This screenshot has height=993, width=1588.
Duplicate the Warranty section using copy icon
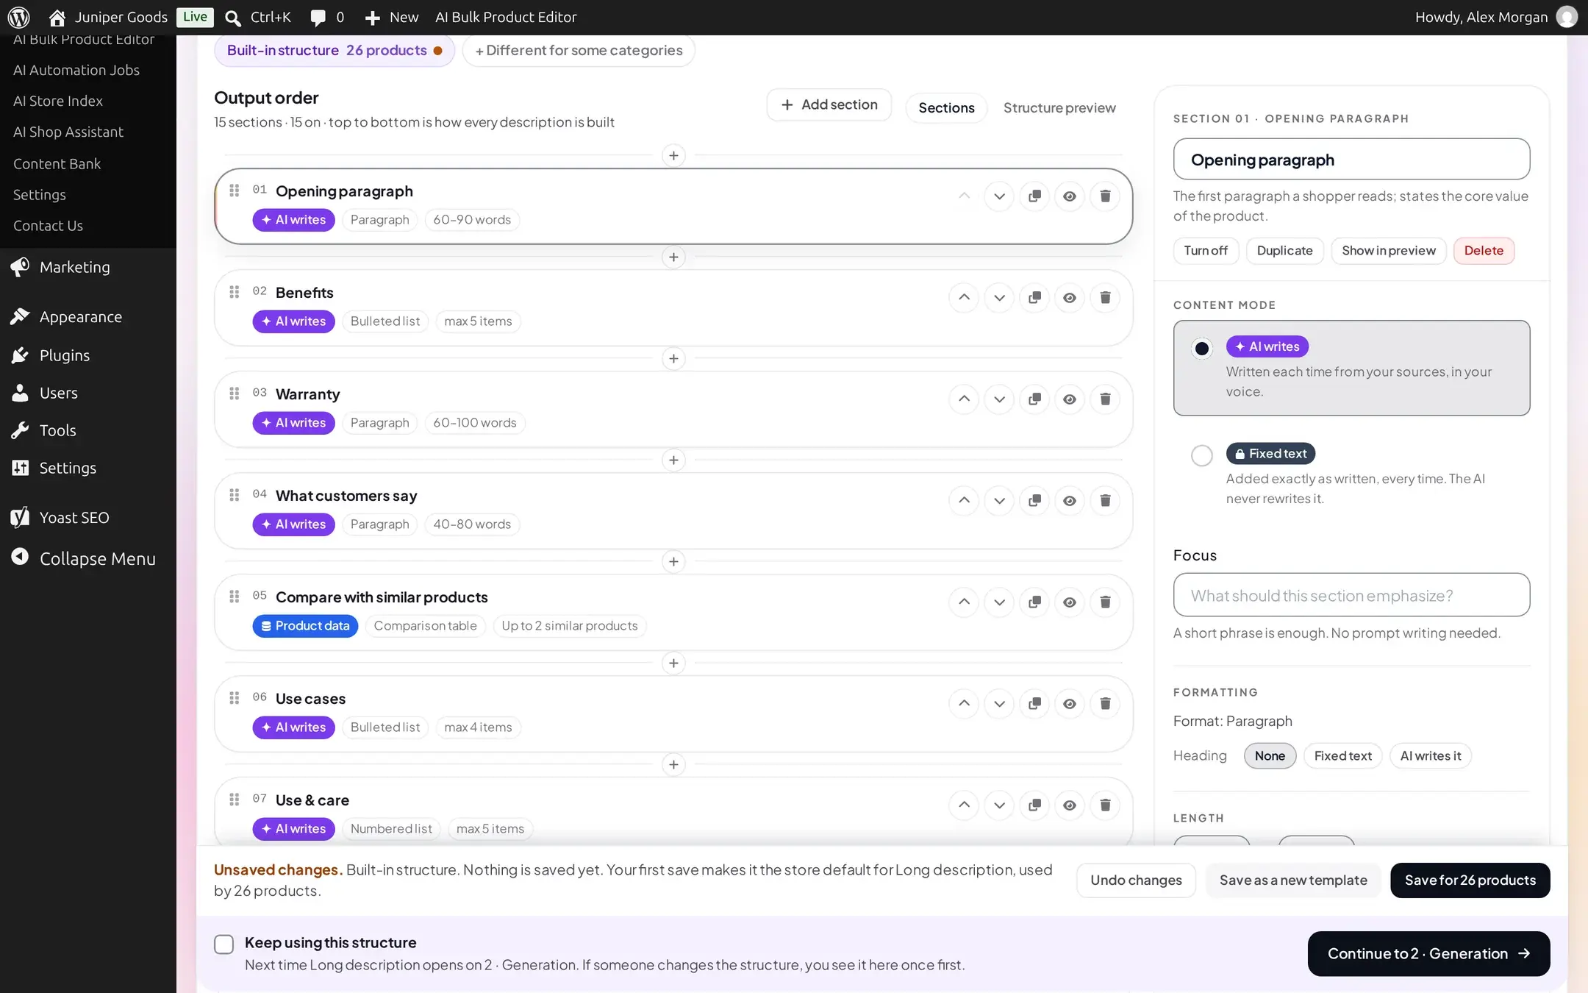(1034, 399)
